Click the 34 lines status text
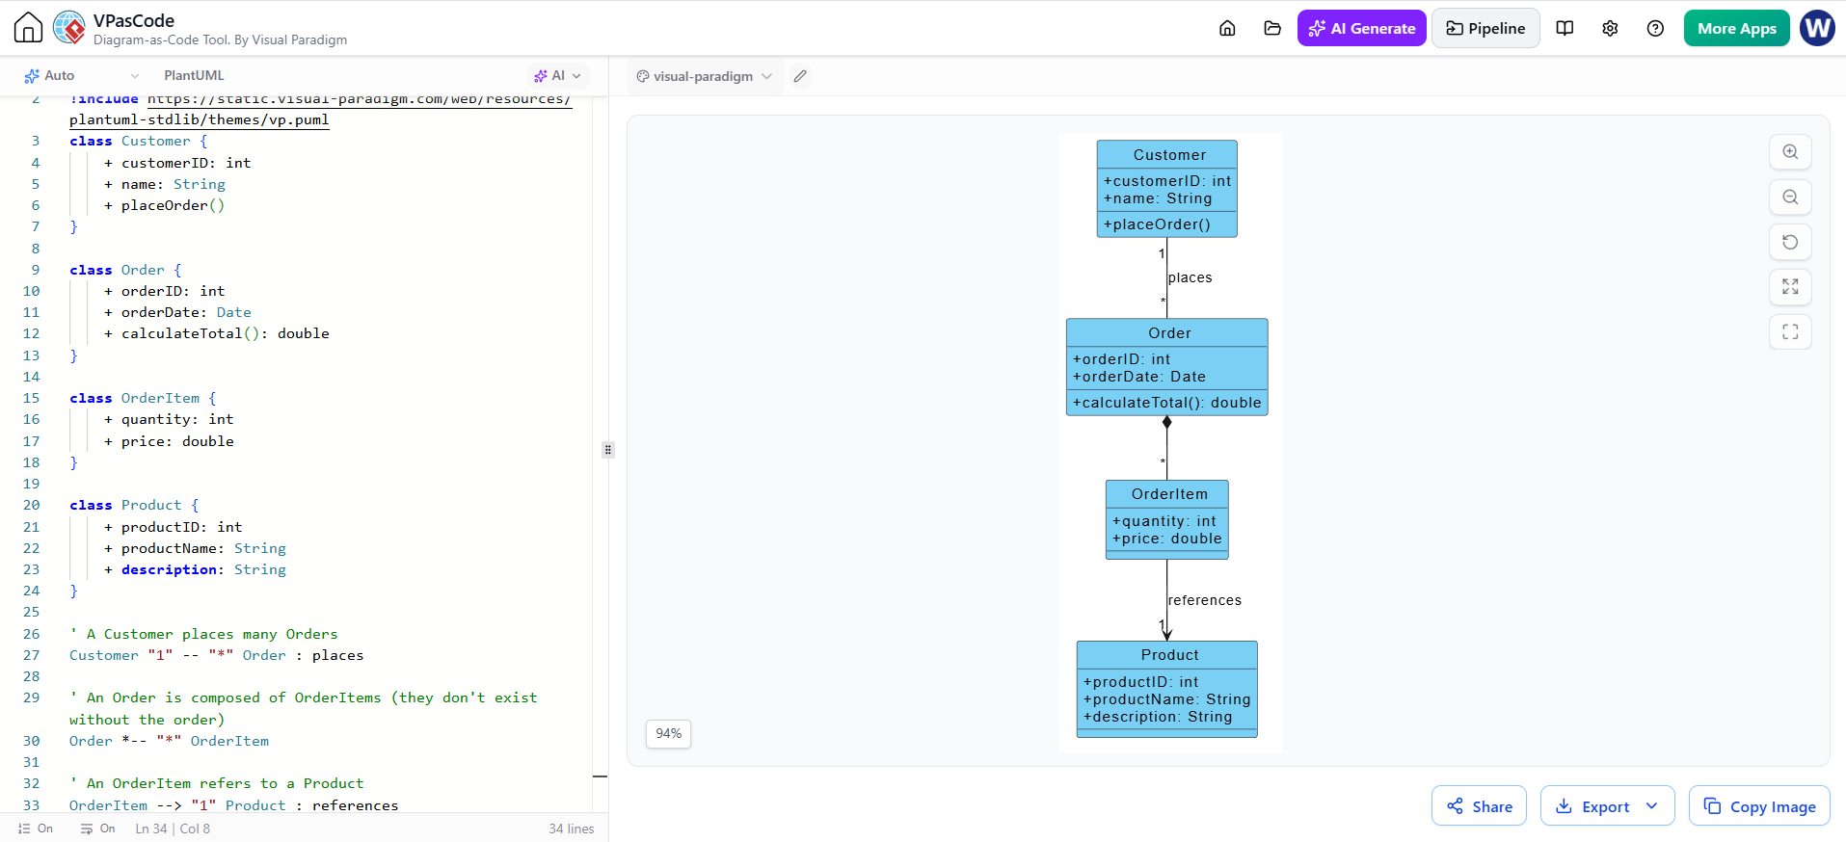 click(572, 829)
